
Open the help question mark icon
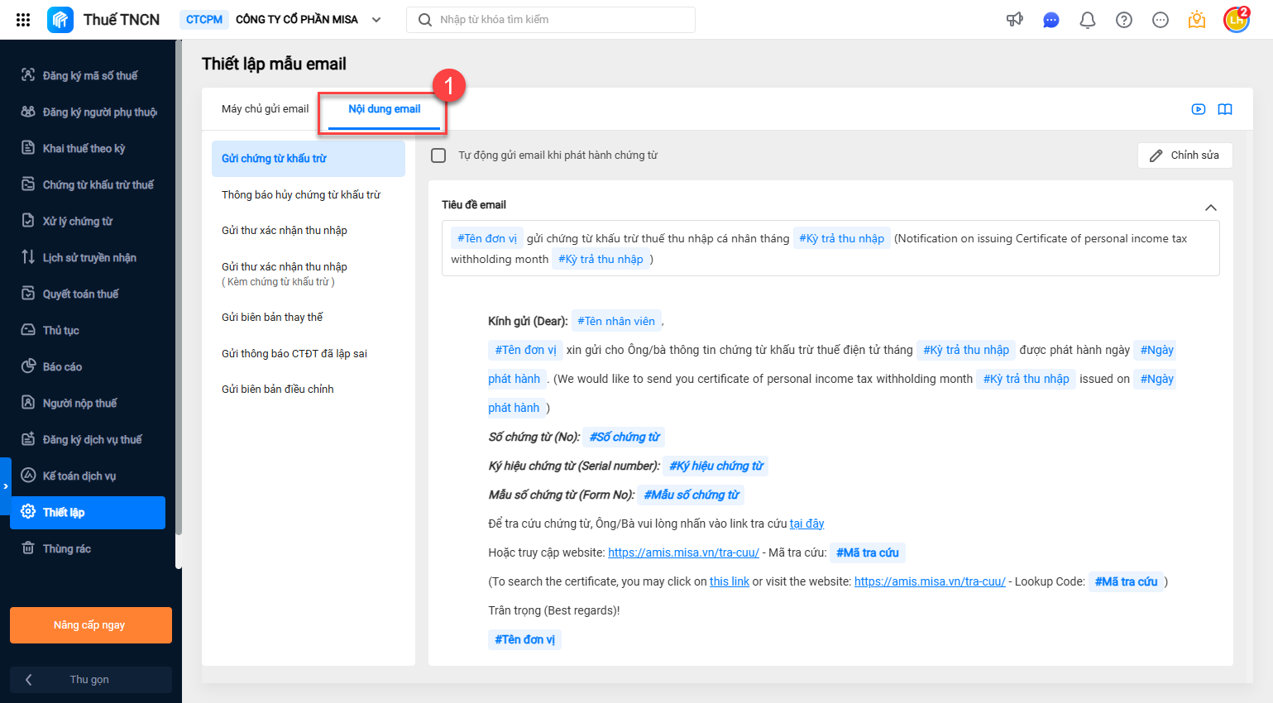tap(1124, 20)
